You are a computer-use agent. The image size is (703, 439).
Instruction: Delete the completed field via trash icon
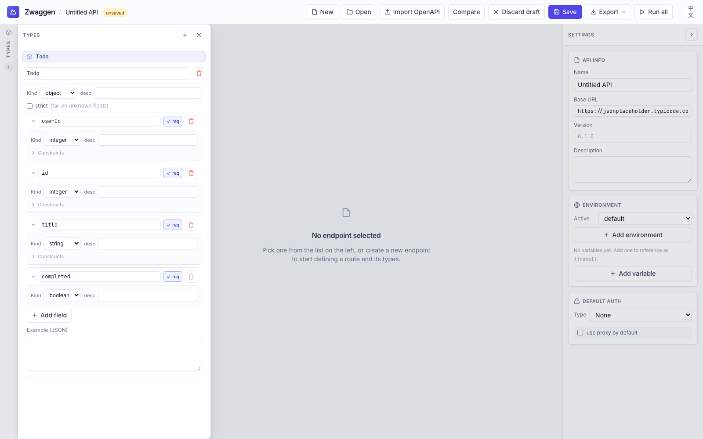tap(191, 277)
